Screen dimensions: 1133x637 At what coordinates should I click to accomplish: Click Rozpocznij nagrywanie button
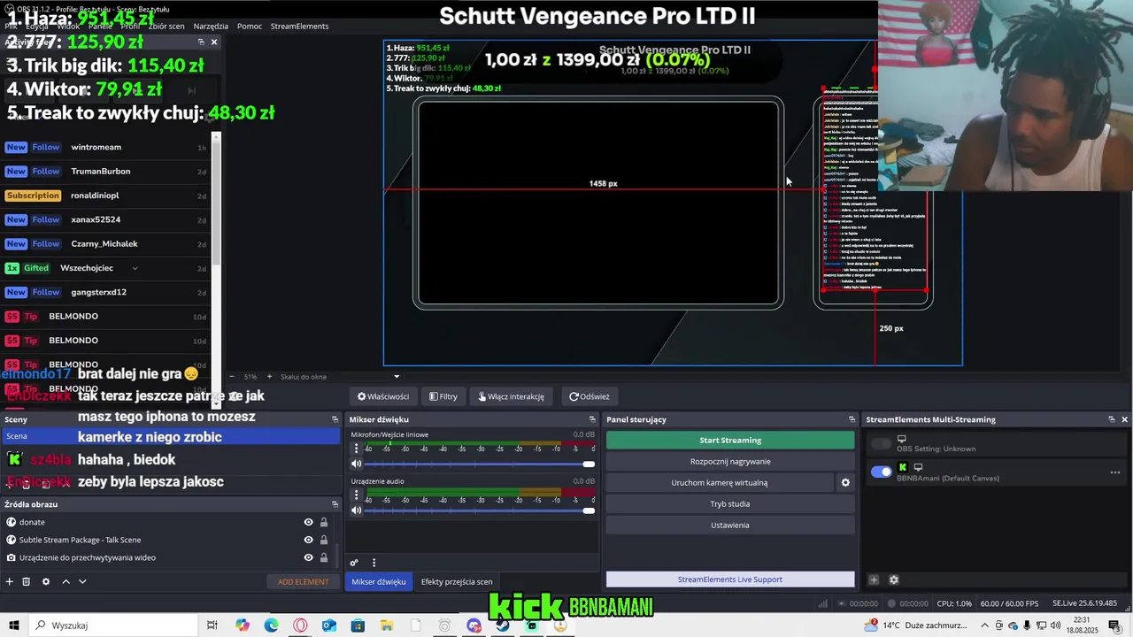(x=730, y=461)
